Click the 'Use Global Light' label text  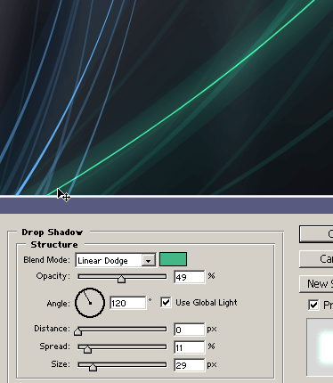207,303
